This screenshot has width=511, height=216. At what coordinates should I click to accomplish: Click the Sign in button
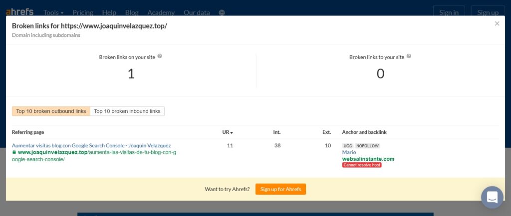tap(449, 12)
